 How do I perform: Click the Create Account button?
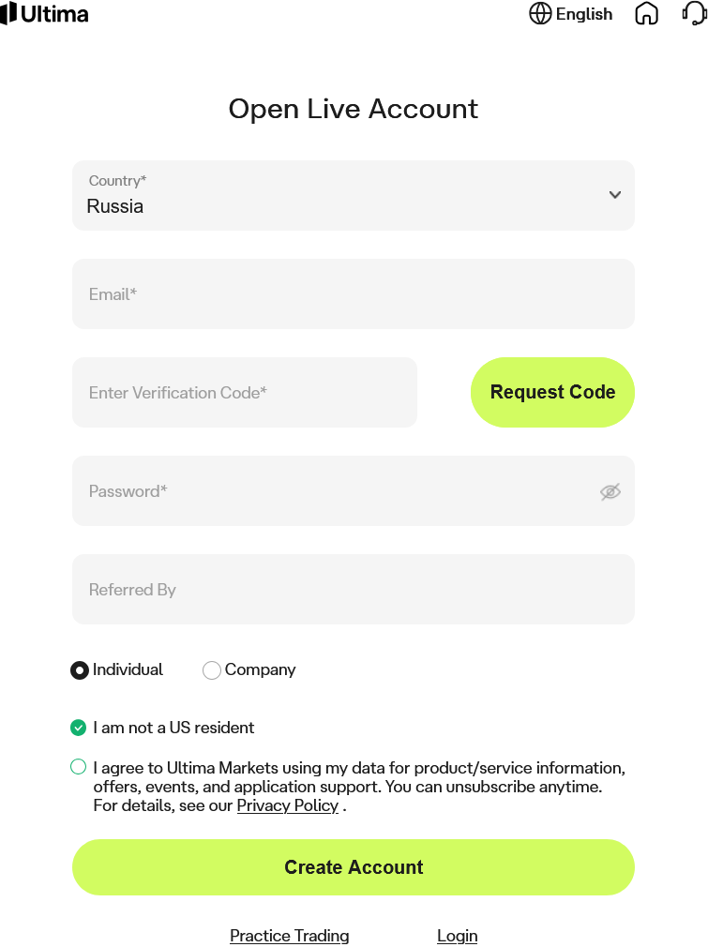354,867
